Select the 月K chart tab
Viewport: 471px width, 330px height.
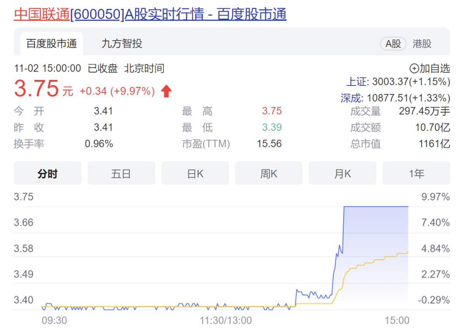click(x=342, y=173)
